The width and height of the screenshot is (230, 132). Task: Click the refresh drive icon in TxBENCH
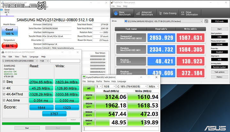pyautogui.click(x=206, y=21)
